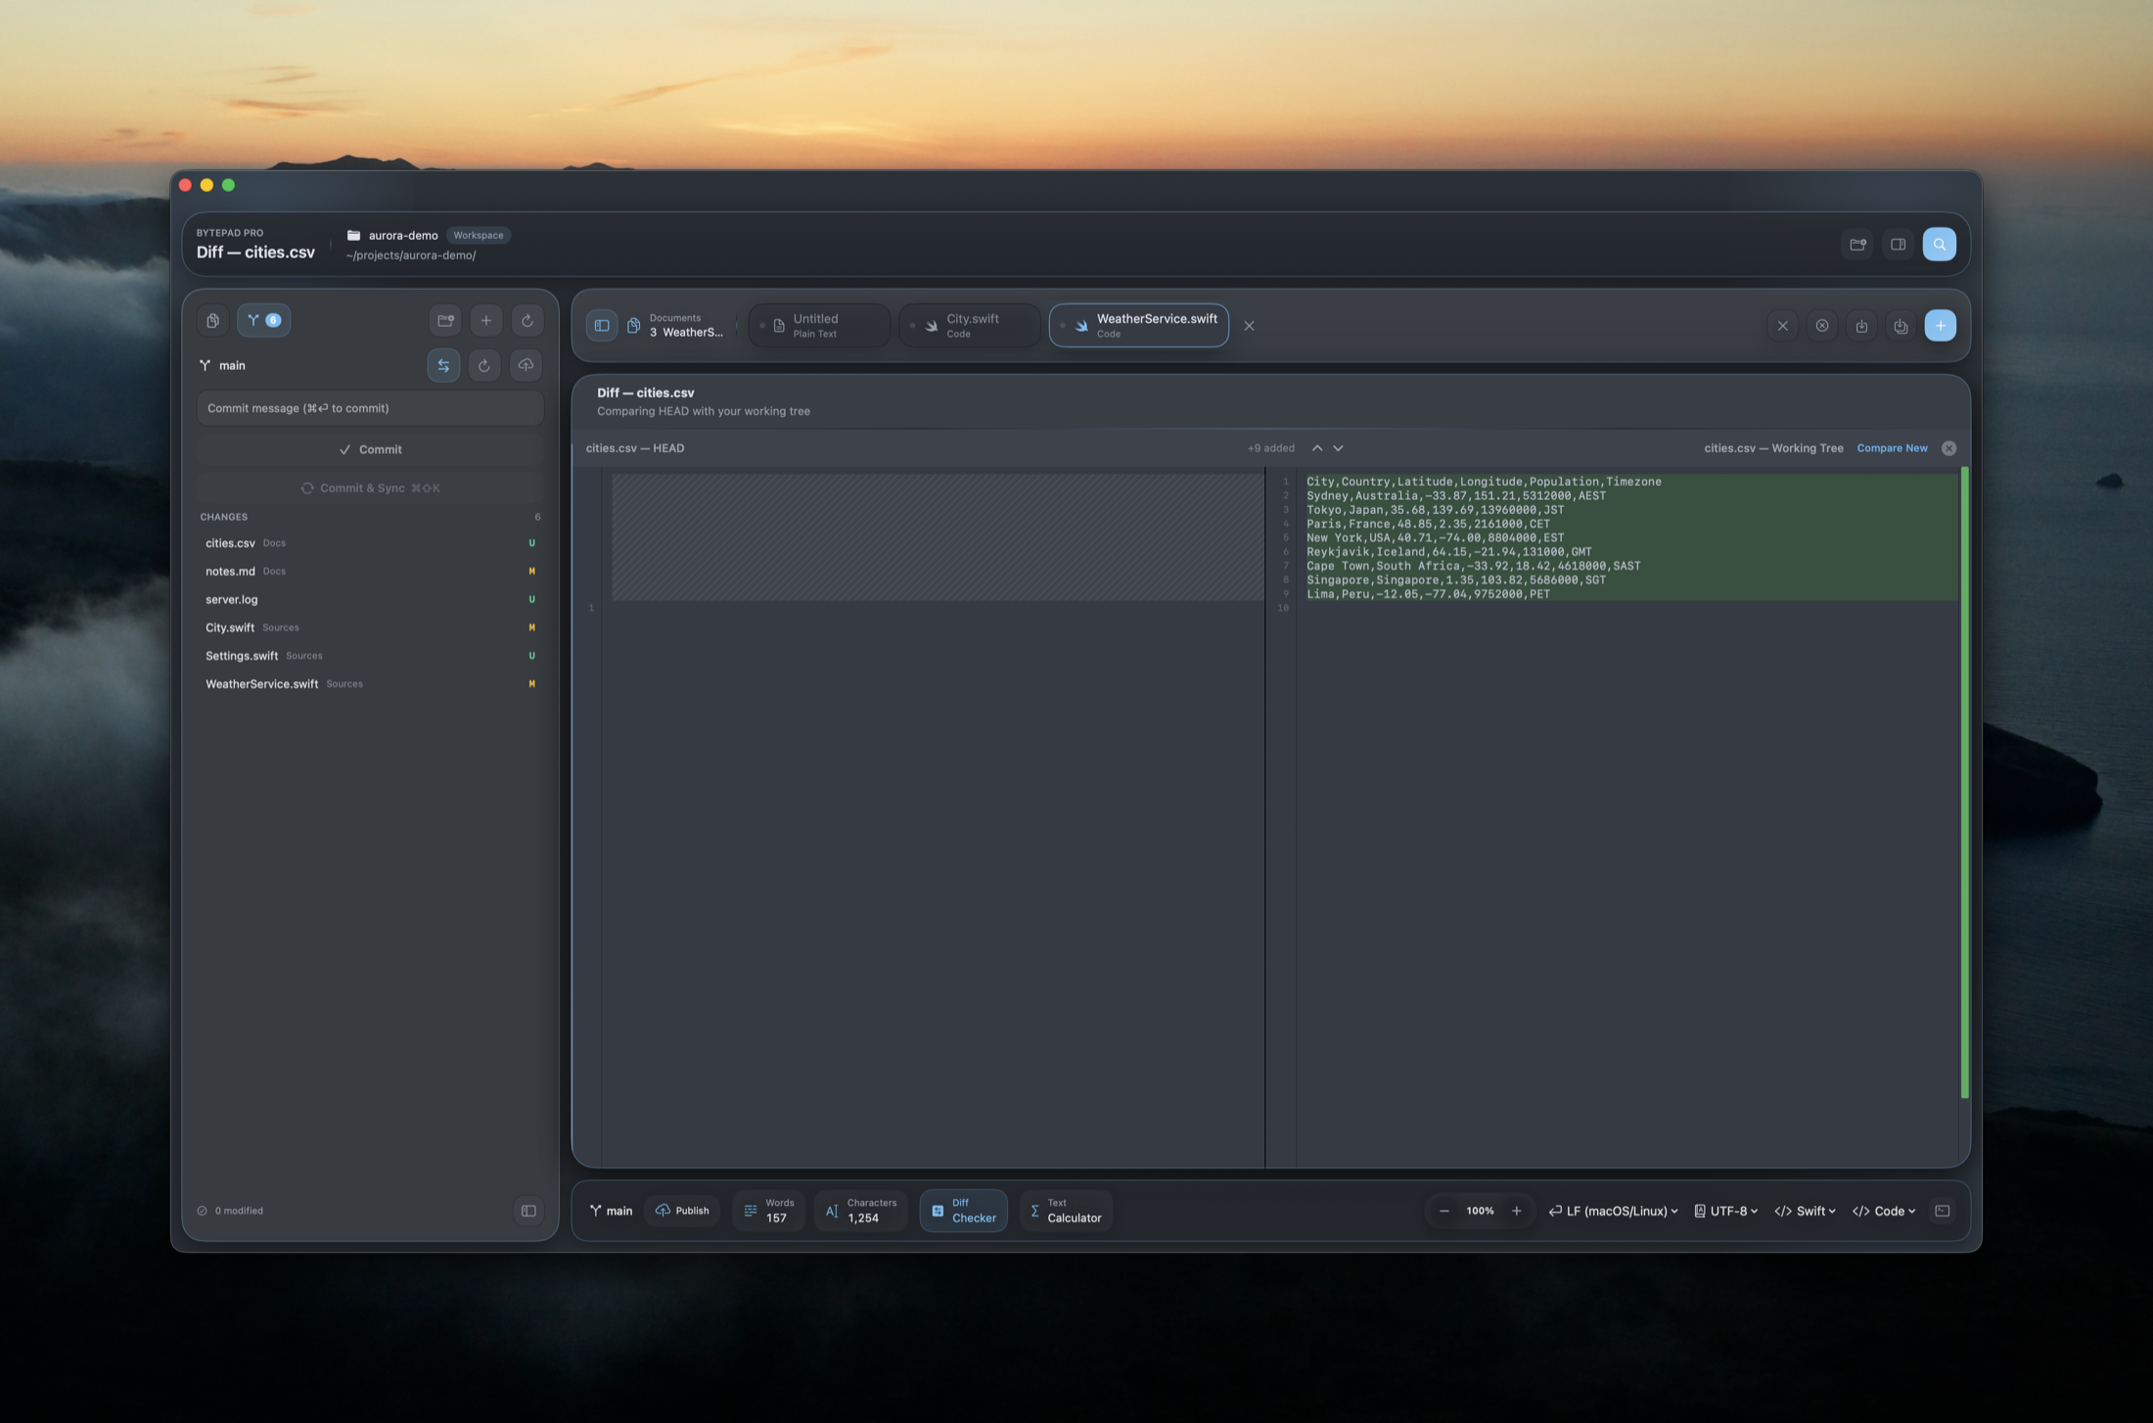2153x1423 pixels.
Task: Click the single save document icon
Action: tap(1861, 326)
